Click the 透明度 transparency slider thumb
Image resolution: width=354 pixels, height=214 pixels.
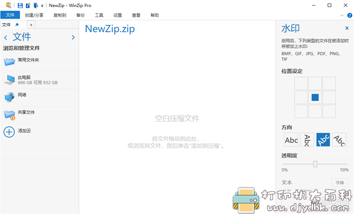(x=315, y=164)
